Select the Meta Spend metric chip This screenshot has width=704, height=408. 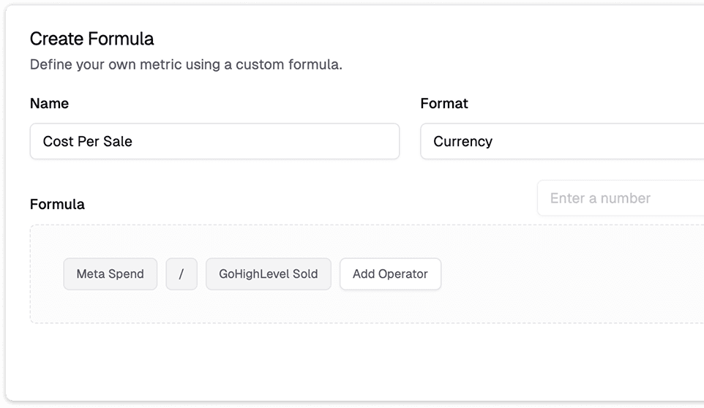pyautogui.click(x=111, y=274)
